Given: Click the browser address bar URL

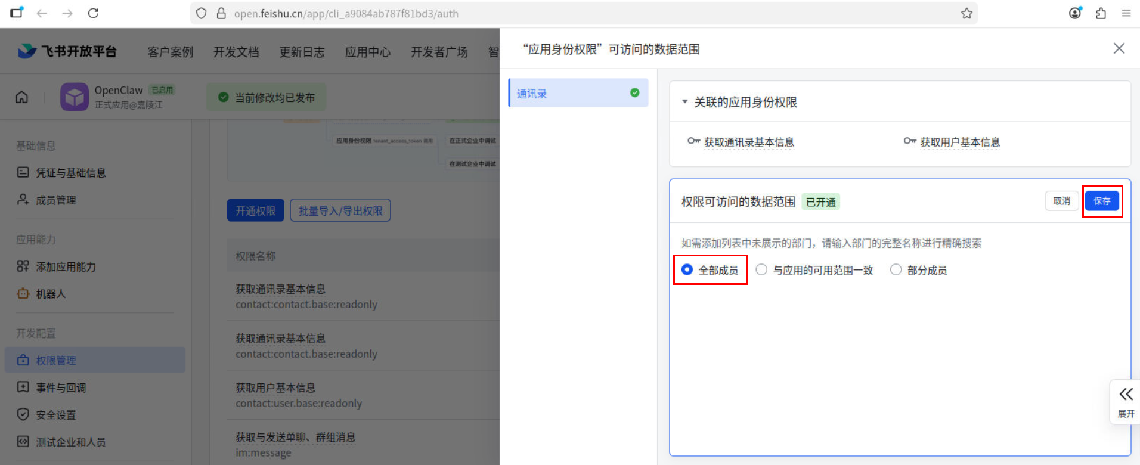Looking at the screenshot, I should tap(346, 13).
